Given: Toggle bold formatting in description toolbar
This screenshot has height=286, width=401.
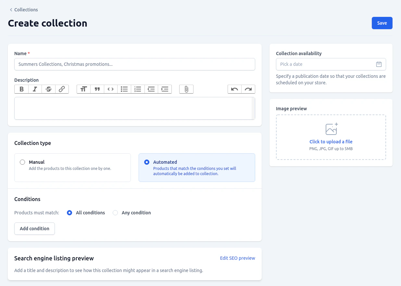Looking at the screenshot, I should pyautogui.click(x=21, y=89).
